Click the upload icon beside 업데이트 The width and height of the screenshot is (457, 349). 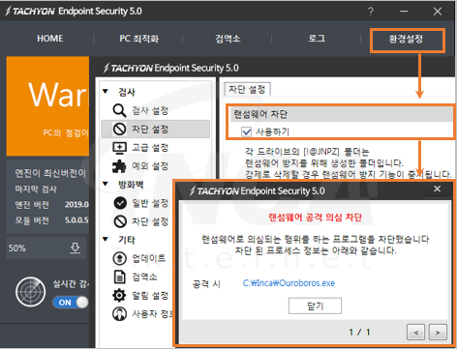(119, 258)
